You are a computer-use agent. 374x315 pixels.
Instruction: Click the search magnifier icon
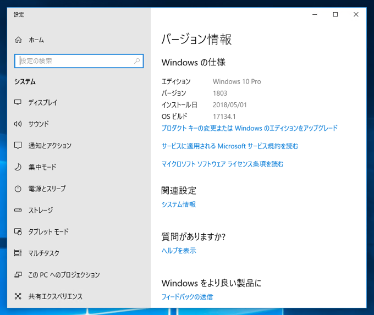click(x=137, y=61)
